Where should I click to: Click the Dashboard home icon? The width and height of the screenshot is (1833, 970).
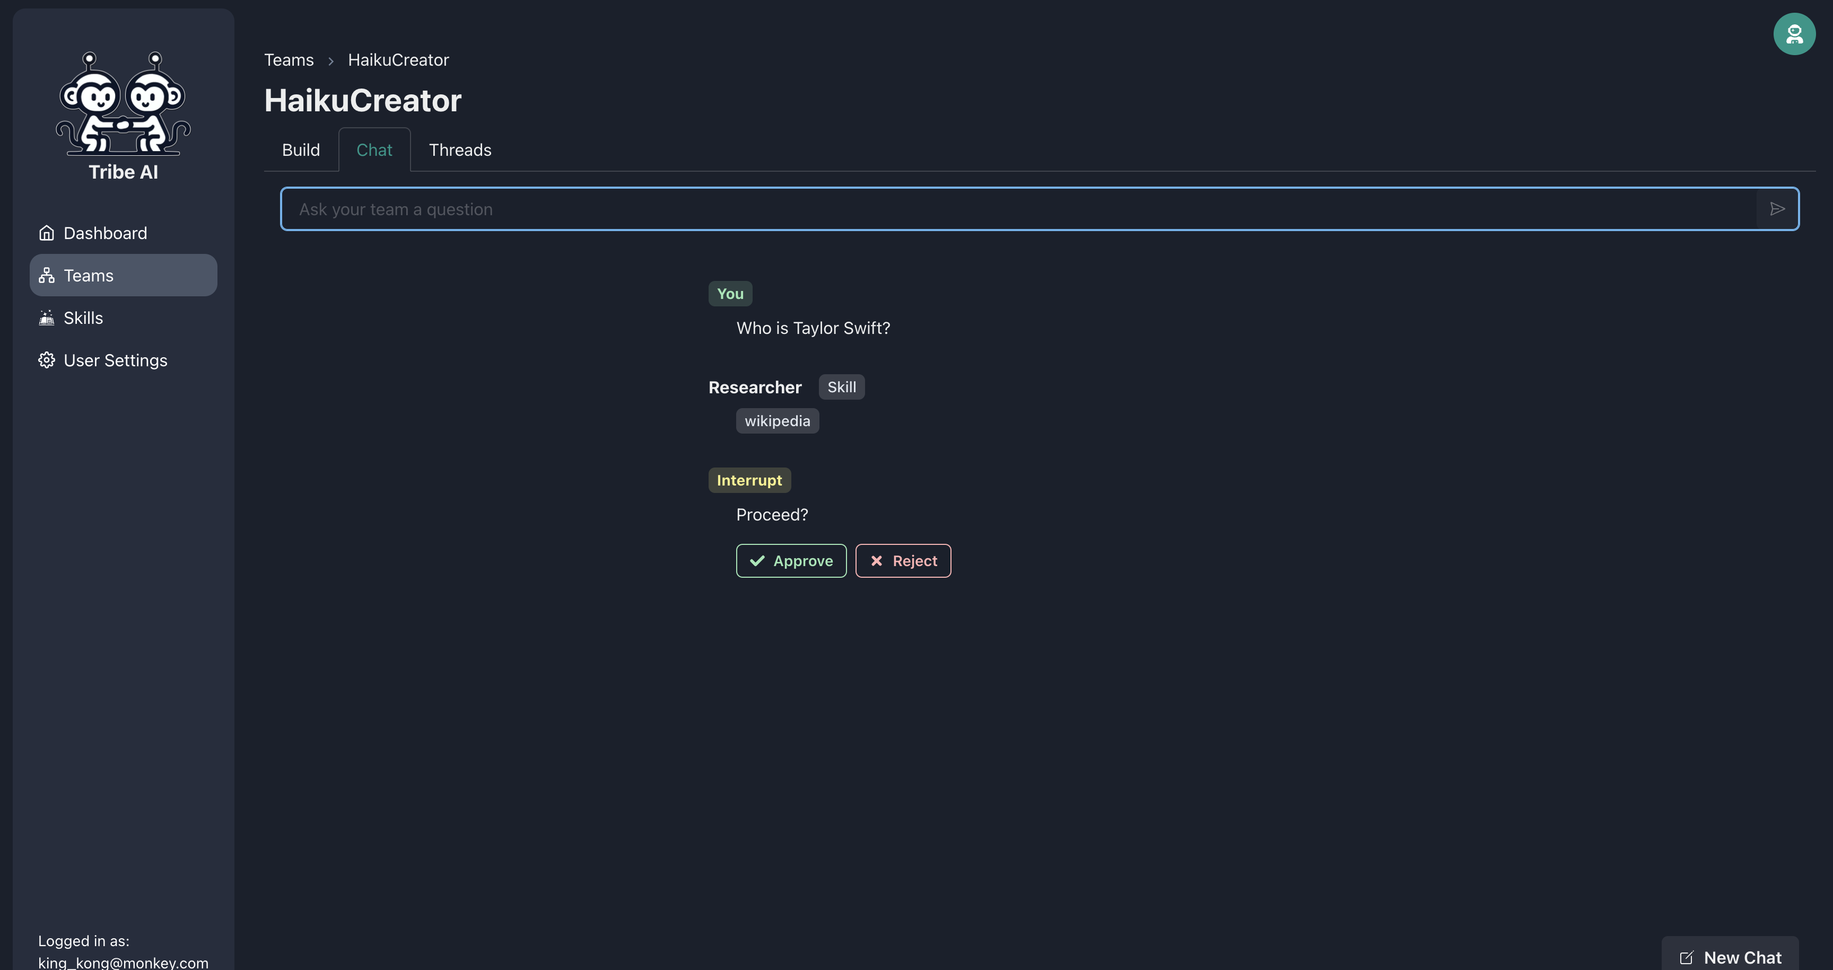coord(46,233)
